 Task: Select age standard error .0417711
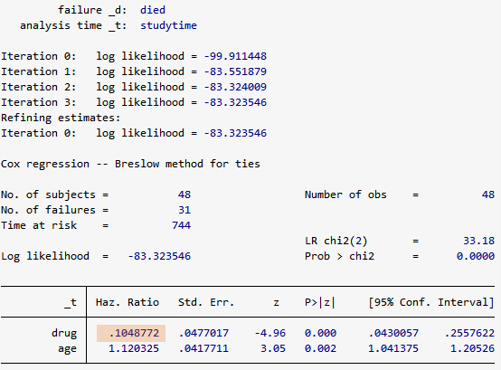(203, 348)
